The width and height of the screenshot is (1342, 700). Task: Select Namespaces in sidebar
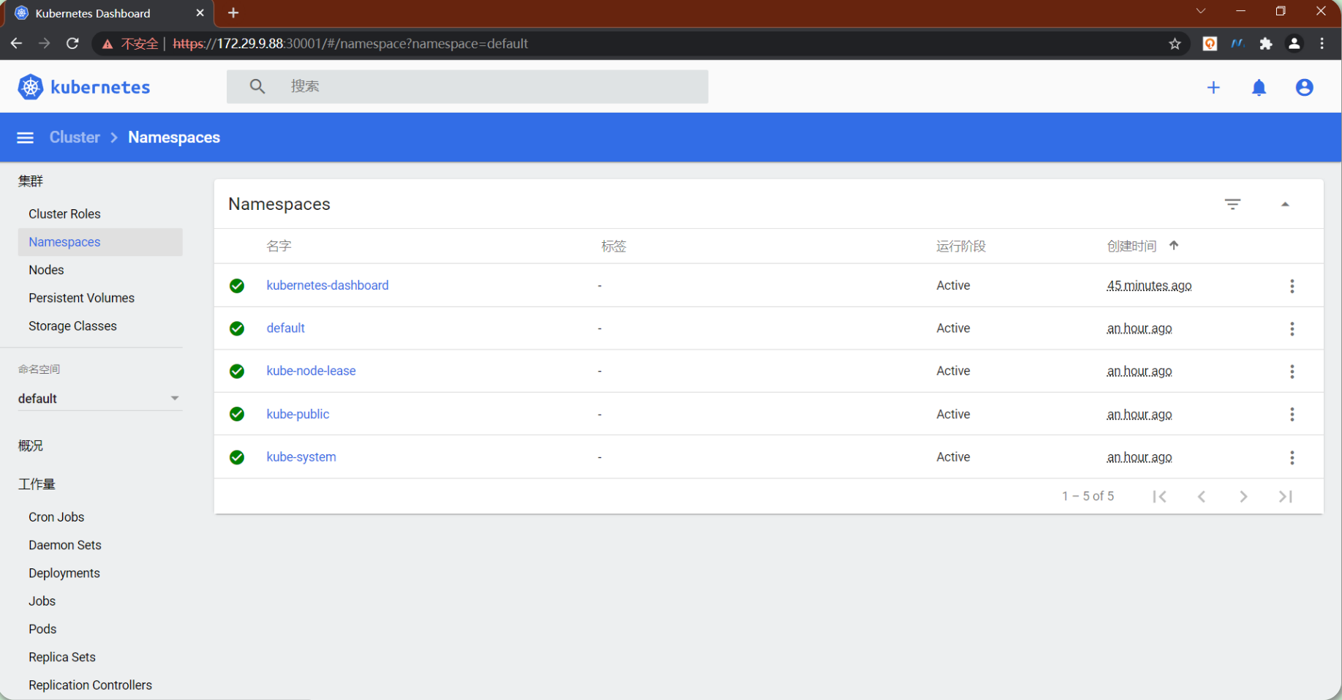(x=100, y=242)
